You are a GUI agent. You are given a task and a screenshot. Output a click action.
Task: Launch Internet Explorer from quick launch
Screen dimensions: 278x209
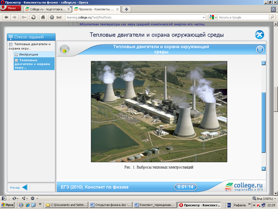[27, 205]
